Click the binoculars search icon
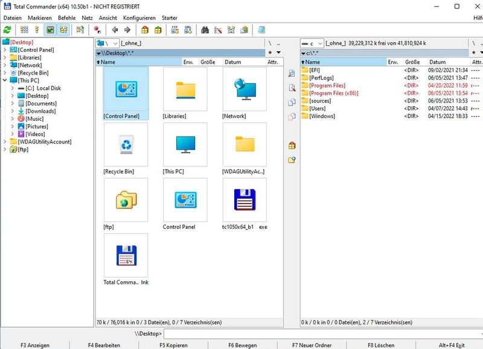The height and width of the screenshot is (349, 483). point(205,30)
